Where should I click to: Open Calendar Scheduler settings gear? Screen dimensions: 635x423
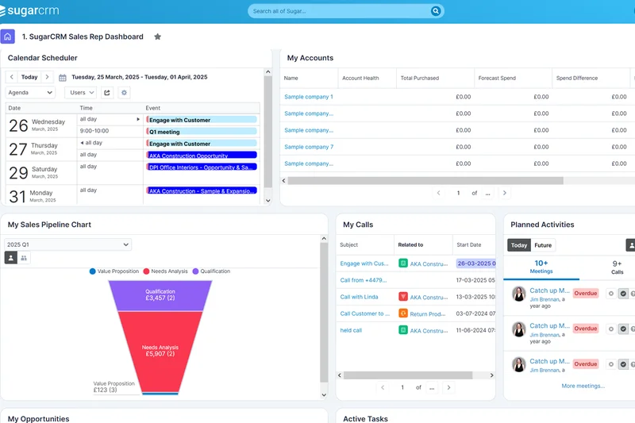124,93
